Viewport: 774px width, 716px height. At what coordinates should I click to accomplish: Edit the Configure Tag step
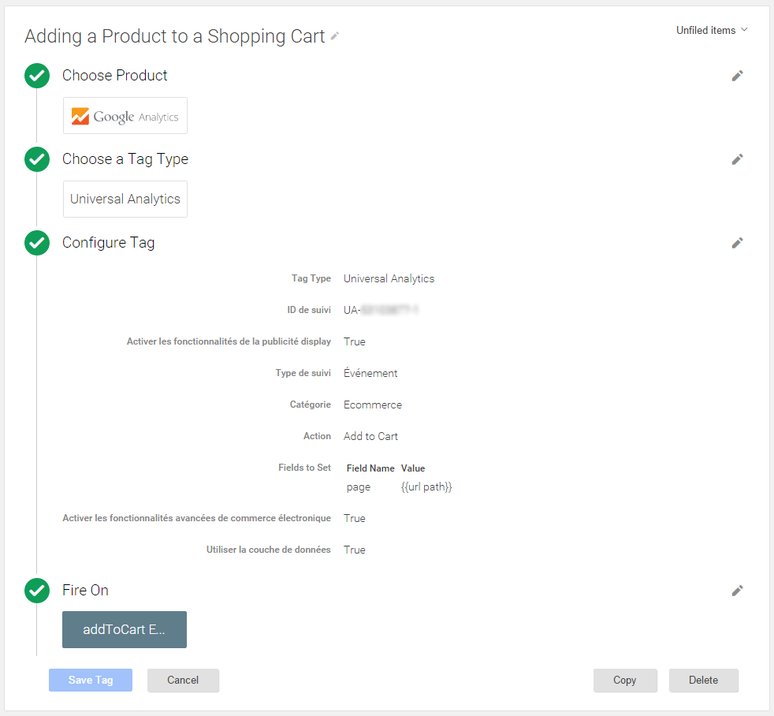pos(737,243)
